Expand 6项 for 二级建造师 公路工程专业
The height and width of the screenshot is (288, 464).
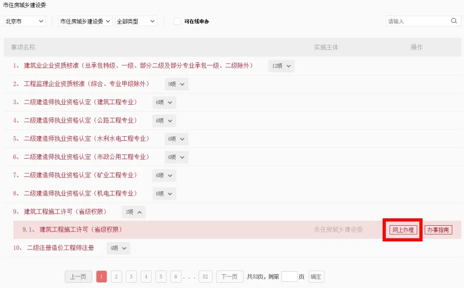(164, 120)
